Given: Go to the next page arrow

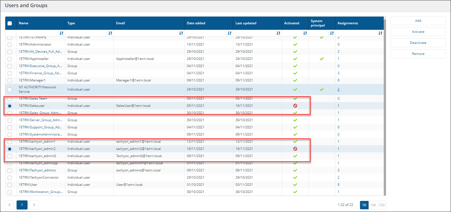Looking at the screenshot, I should pos(34,205).
